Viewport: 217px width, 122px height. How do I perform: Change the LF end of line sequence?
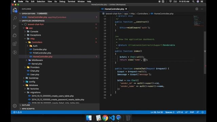(186, 112)
